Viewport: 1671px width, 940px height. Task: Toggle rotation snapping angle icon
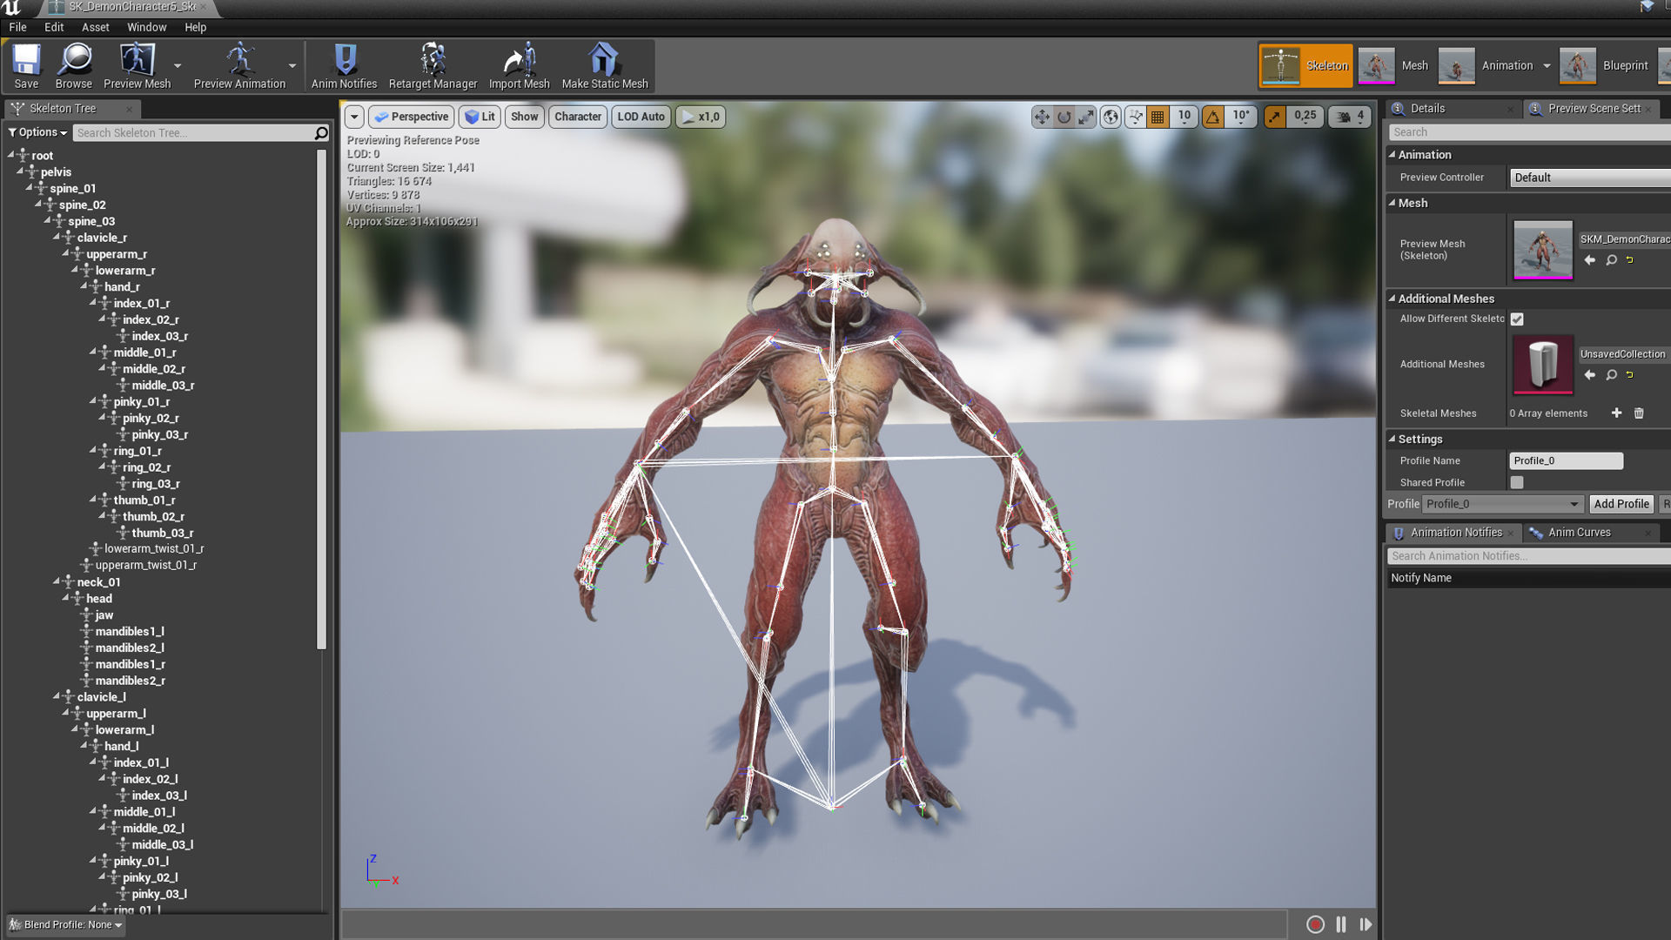(x=1212, y=117)
